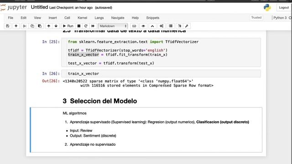Click Last Checkpoint: an hour ago text
Image resolution: width=292 pixels, height=164 pixels.
pyautogui.click(x=71, y=8)
